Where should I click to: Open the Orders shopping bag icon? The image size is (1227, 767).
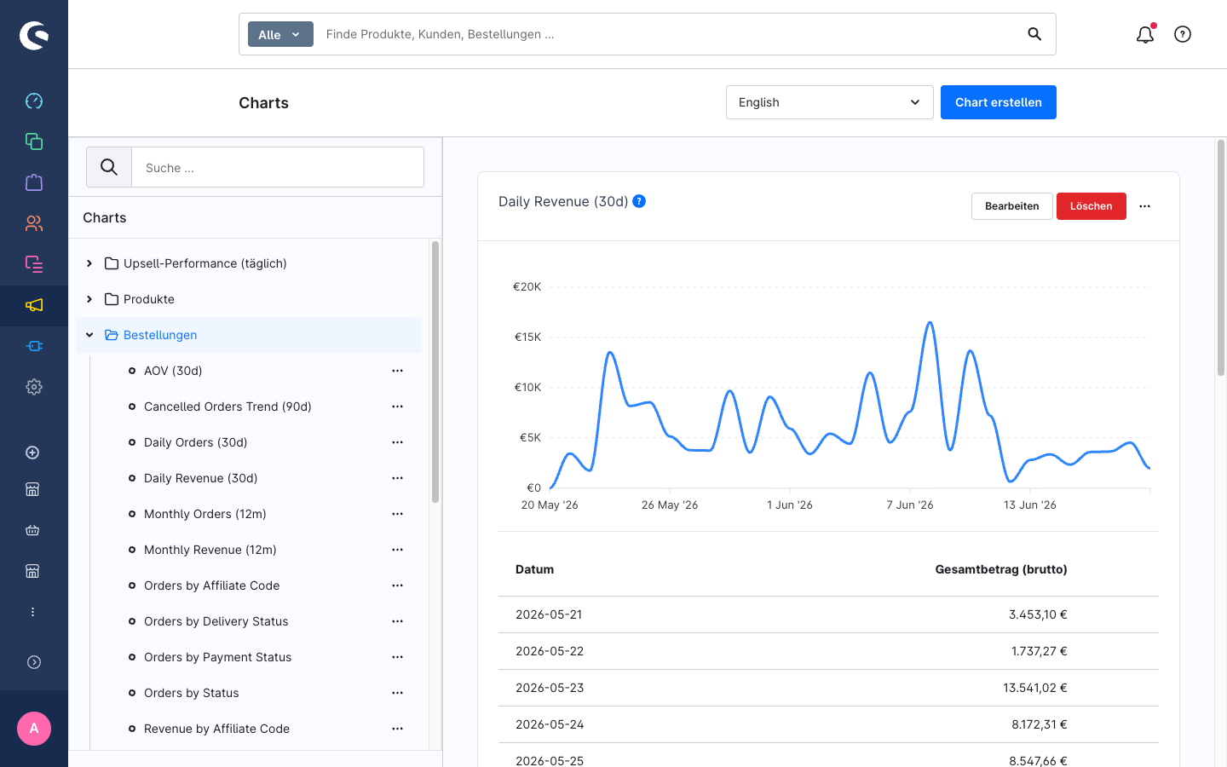pyautogui.click(x=34, y=182)
